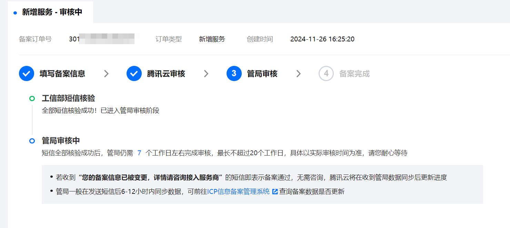This screenshot has width=510, height=228.
Task: Click the blue number 7 working days text
Action: (139, 153)
